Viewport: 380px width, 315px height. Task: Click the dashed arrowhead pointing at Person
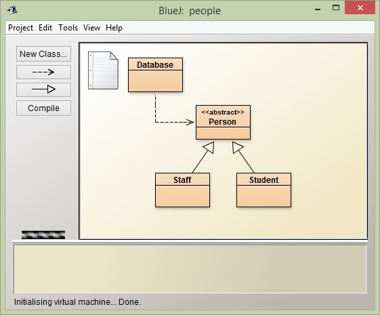190,122
